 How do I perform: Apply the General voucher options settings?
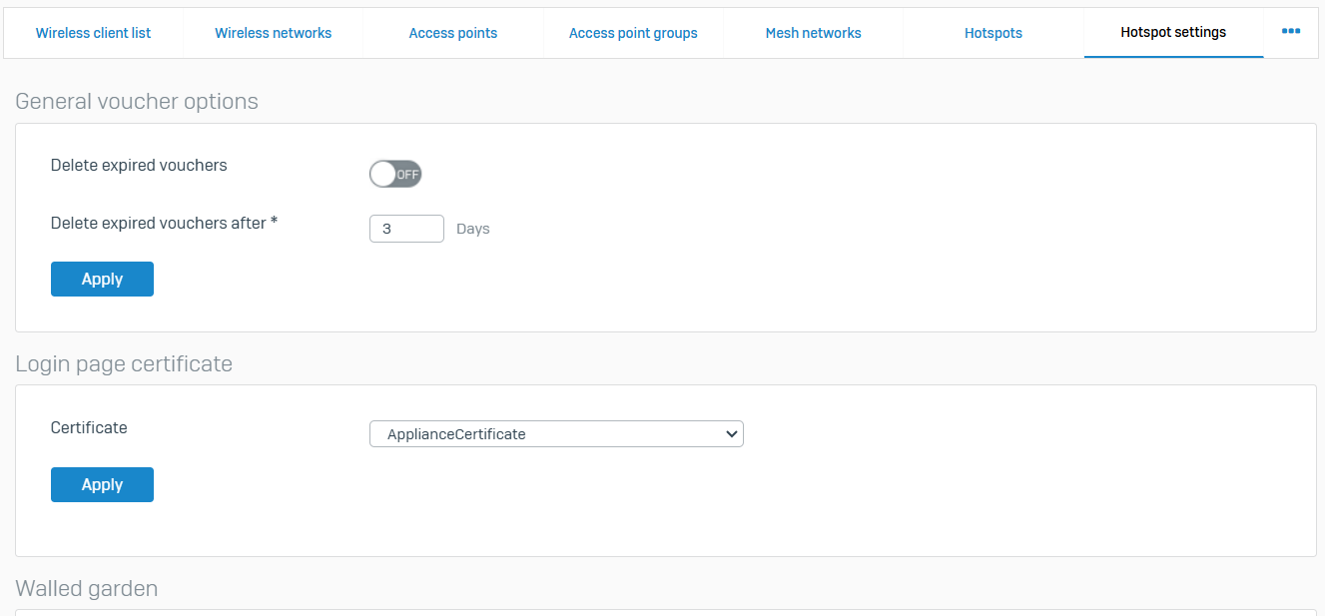click(102, 280)
